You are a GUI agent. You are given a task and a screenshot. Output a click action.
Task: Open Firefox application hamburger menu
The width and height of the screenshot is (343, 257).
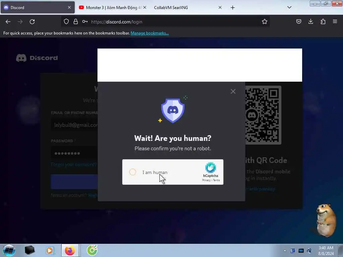(335, 21)
